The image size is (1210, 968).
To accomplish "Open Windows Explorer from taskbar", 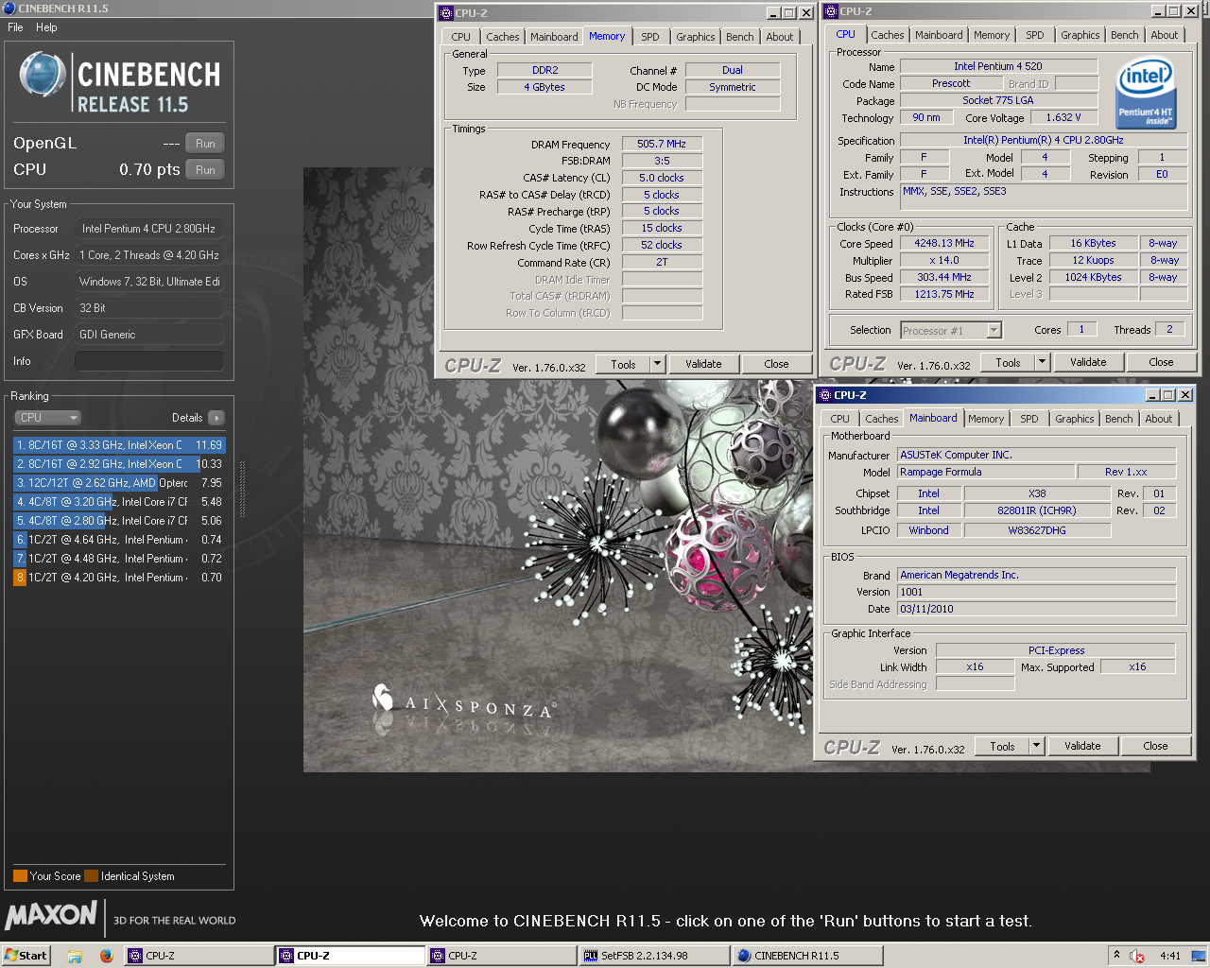I will pos(75,956).
